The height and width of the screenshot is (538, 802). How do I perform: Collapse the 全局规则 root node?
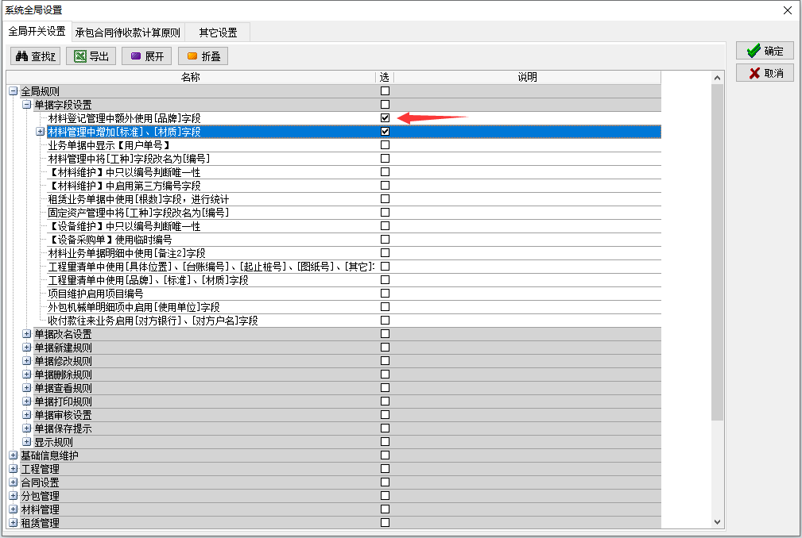tap(13, 91)
